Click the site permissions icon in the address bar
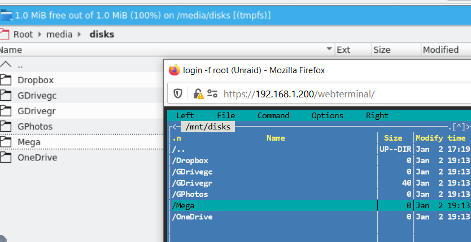This screenshot has width=471, height=242. [x=212, y=94]
